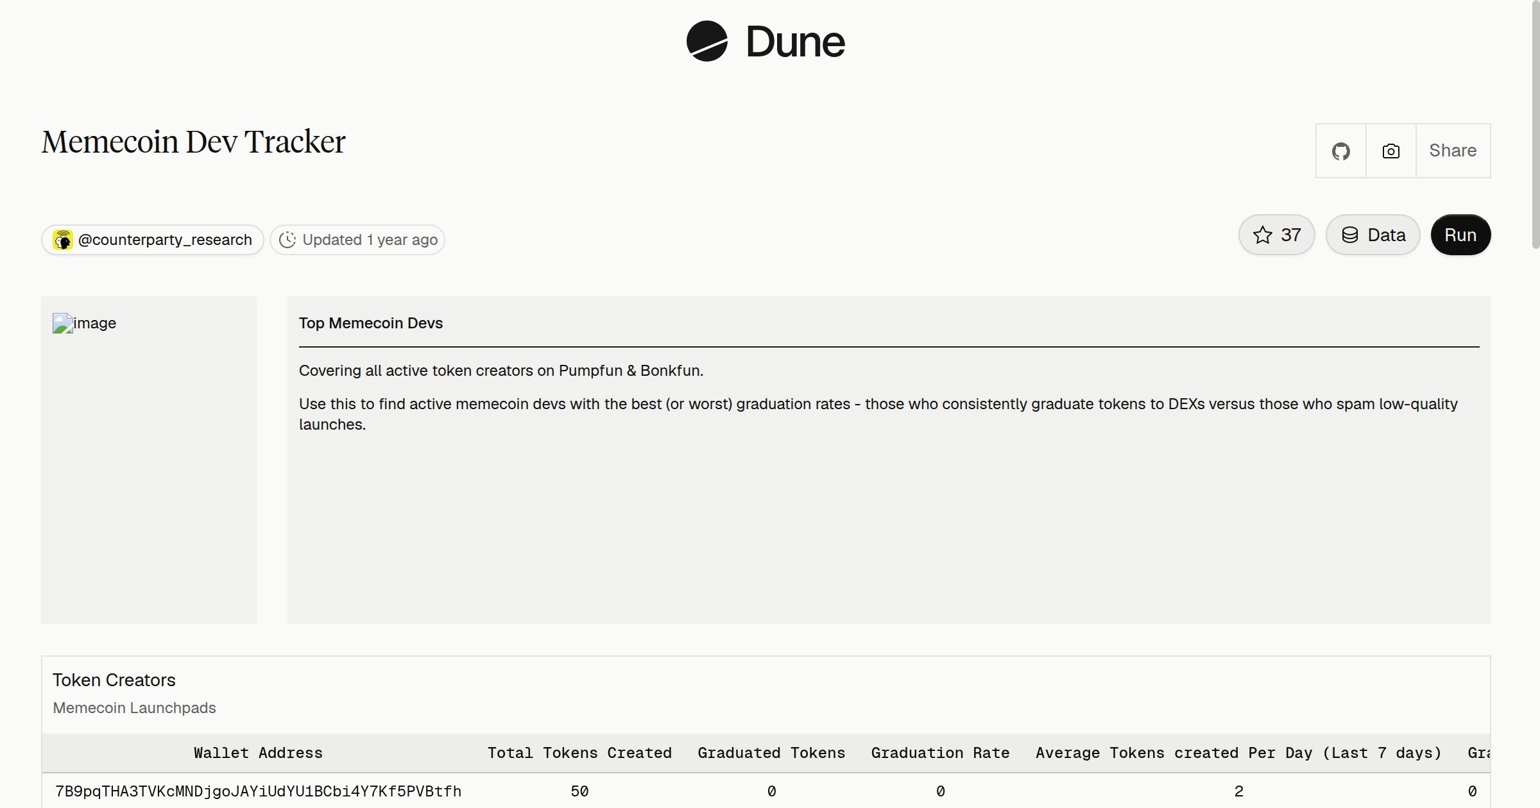Click the 'Covering all active token creators' text
The image size is (1540, 808).
pos(501,371)
